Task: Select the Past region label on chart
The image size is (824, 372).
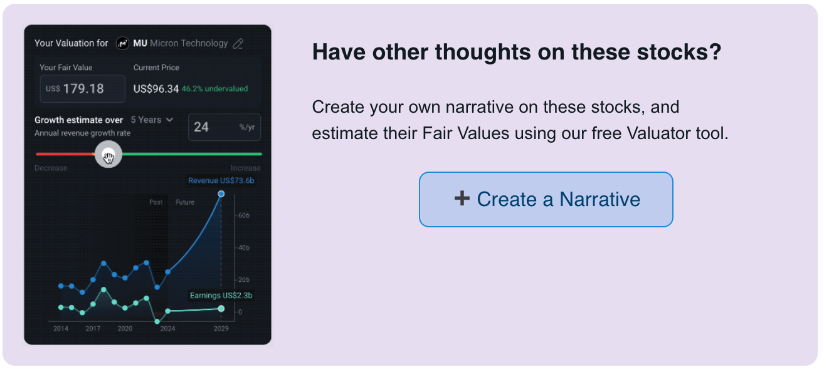Action: click(156, 202)
